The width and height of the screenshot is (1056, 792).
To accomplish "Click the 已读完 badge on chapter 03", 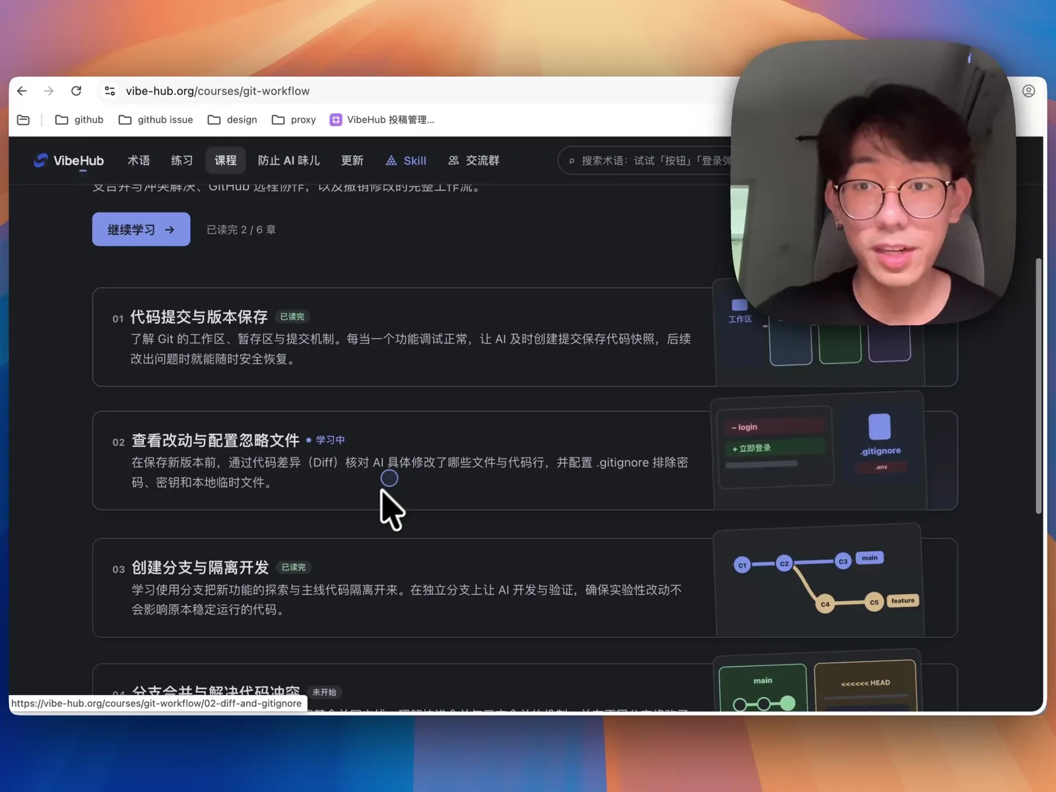I will pos(294,568).
